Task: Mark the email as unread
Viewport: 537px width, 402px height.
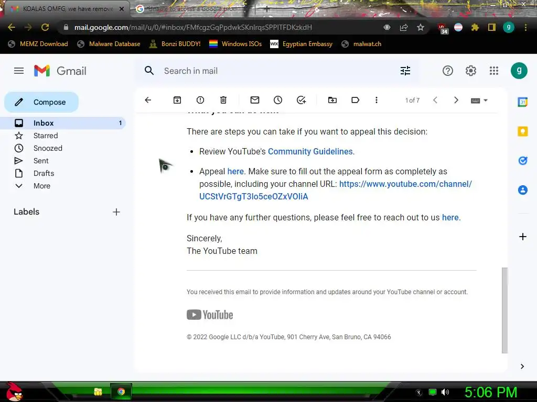Action: coord(255,100)
